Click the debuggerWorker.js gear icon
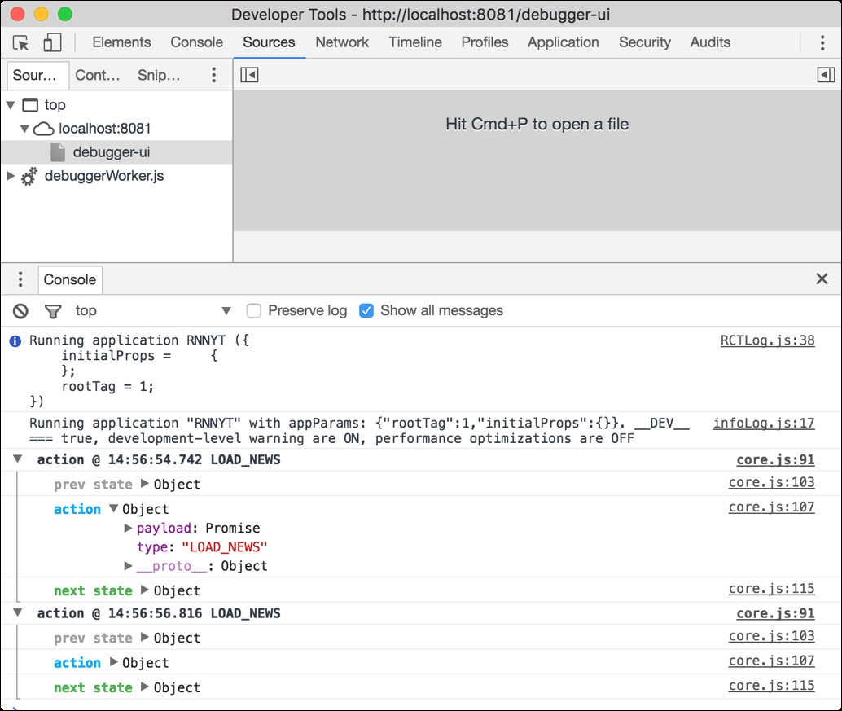 [29, 176]
